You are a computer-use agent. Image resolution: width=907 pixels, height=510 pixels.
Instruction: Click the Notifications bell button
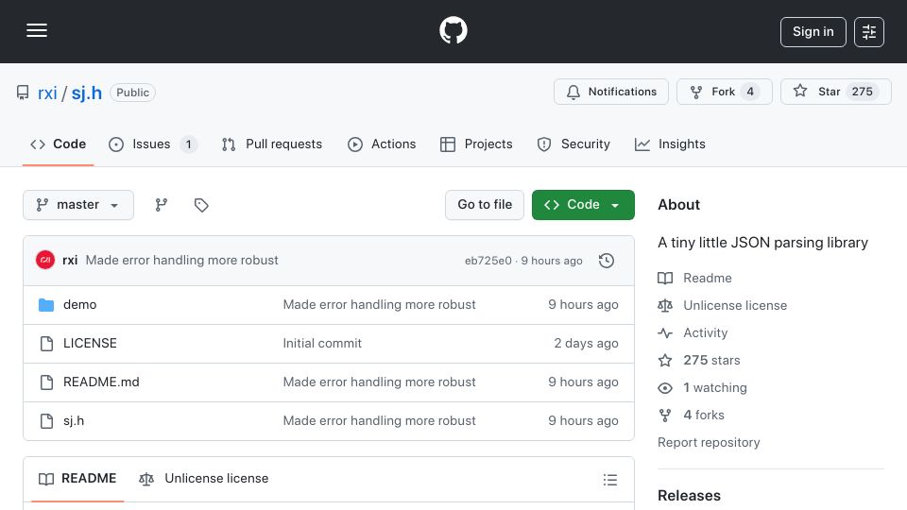point(611,92)
